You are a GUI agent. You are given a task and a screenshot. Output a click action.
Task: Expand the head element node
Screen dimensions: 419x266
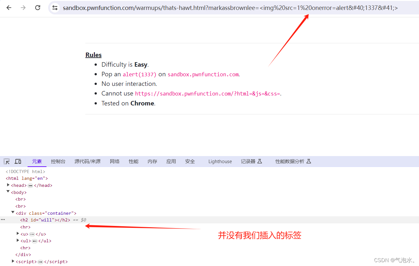click(8, 185)
